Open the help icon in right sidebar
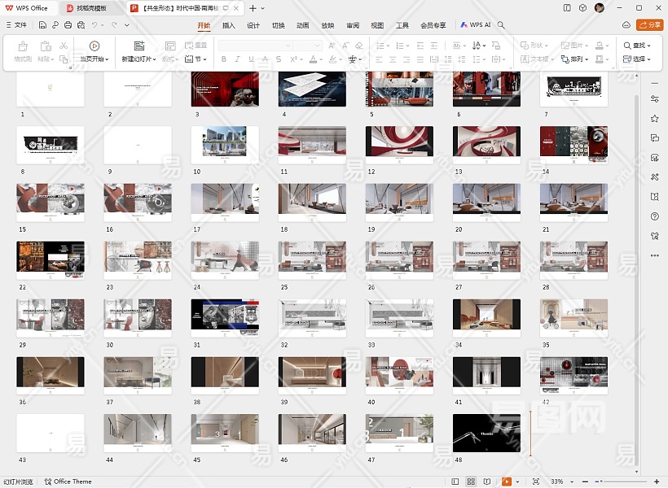The width and height of the screenshot is (668, 488). (x=654, y=216)
